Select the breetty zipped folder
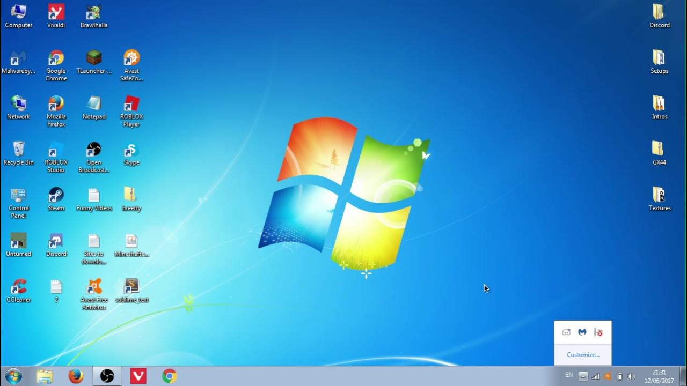Image resolution: width=687 pixels, height=386 pixels. (131, 199)
